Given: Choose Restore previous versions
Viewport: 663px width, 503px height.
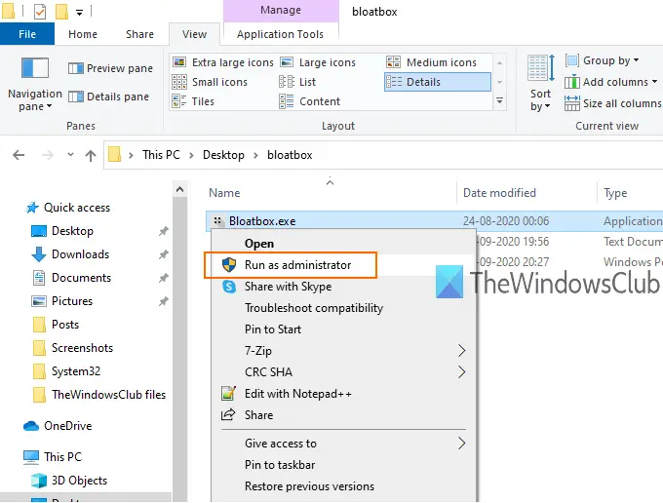Looking at the screenshot, I should pos(343,486).
